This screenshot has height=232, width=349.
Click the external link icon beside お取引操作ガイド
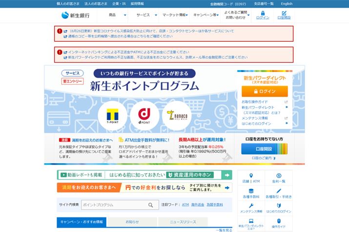[x=286, y=102]
